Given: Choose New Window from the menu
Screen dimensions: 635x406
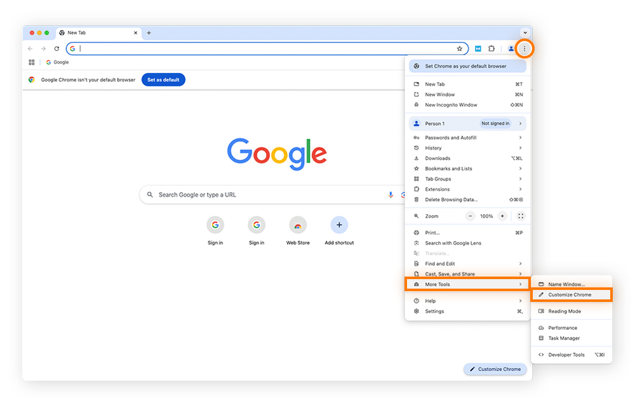Looking at the screenshot, I should click(x=467, y=95).
